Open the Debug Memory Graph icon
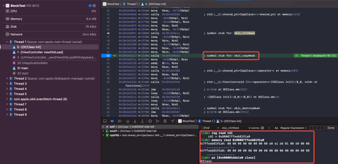The width and height of the screenshot is (338, 164). pos(157,121)
